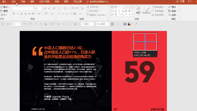Image resolution: width=197 pixels, height=111 pixels.
Task: Click the 查找 find button
Action: [172, 7]
